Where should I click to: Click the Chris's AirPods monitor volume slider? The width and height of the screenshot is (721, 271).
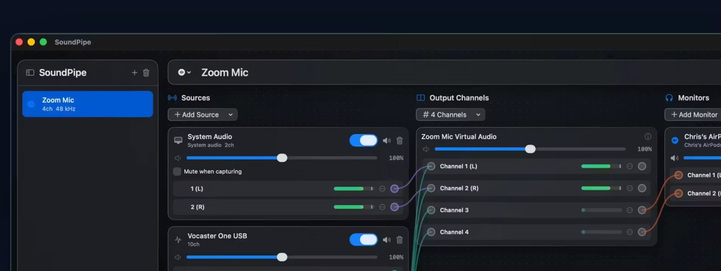tap(702, 158)
